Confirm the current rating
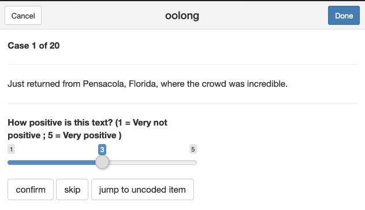The height and width of the screenshot is (210, 365). (31, 190)
